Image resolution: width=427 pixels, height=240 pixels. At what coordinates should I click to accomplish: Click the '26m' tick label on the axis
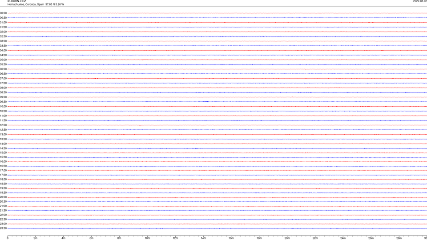click(x=371, y=238)
